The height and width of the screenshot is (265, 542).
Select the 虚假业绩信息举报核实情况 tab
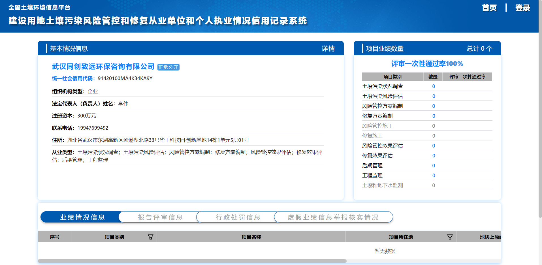[x=333, y=217]
